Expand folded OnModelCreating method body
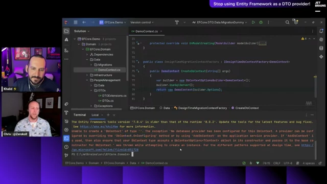Viewport: 327px width, 184px height. [x=263, y=43]
